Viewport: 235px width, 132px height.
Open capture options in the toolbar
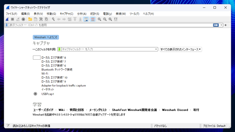[23, 19]
